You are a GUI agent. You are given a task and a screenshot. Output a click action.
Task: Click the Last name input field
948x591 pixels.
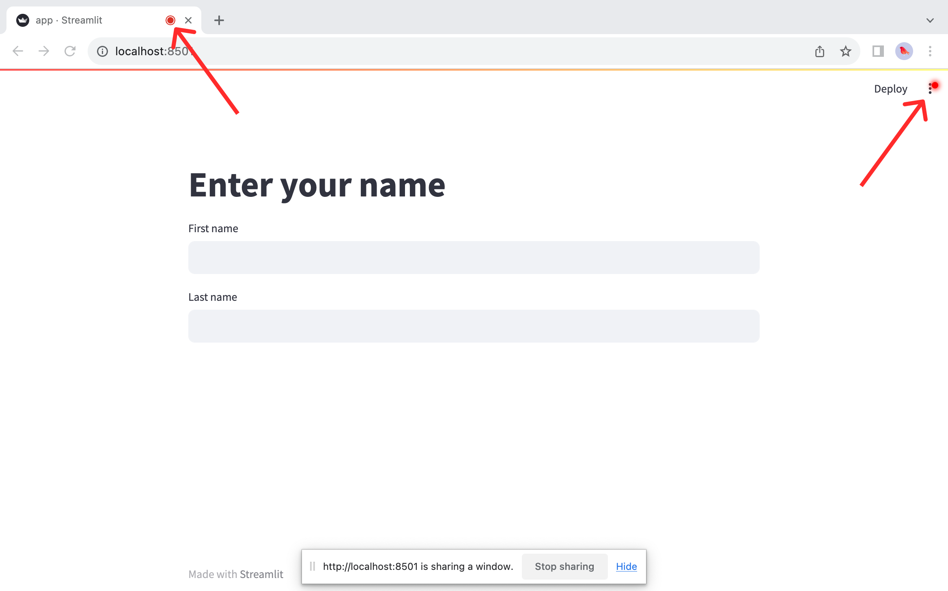(x=474, y=326)
